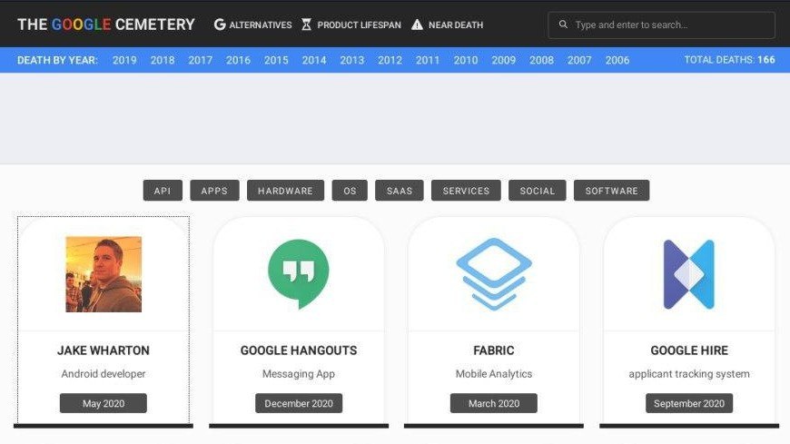Click the September 2020 date badge
The height and width of the screenshot is (444, 790).
coord(688,403)
